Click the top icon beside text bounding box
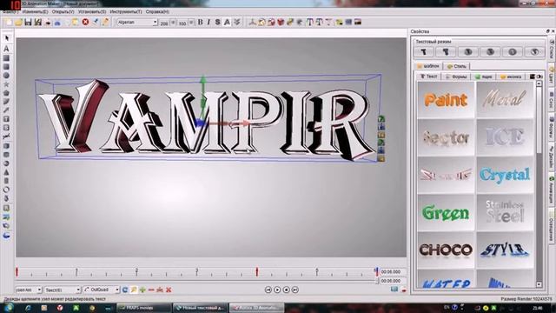Image resolution: width=556 pixels, height=313 pixels. click(x=381, y=119)
